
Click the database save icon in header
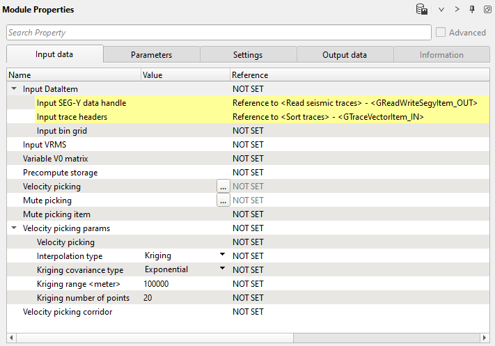pos(421,10)
